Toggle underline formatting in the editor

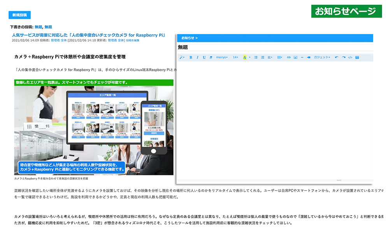pyautogui.click(x=204, y=57)
